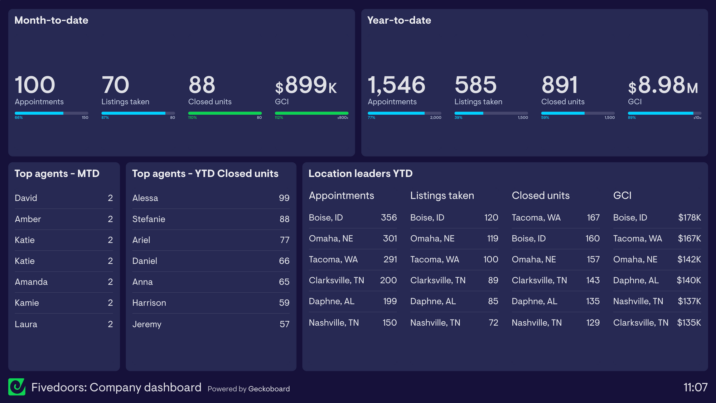Click the GCI column header in Location leaders
716x403 pixels.
click(x=622, y=196)
